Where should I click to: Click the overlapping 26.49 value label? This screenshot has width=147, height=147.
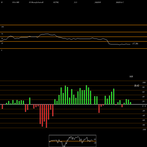point(137,85)
